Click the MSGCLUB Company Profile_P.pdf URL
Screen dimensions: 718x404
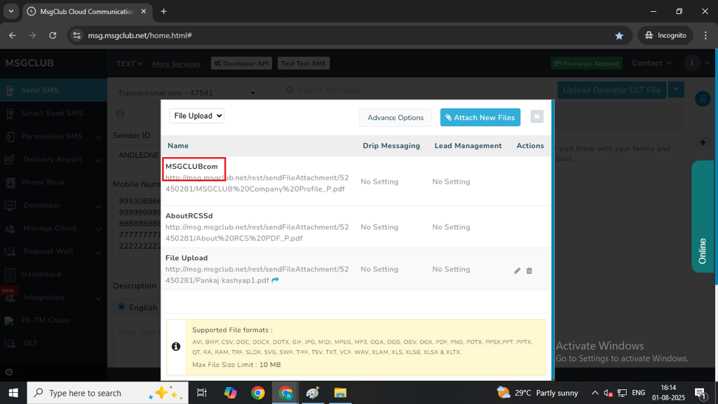[257, 183]
